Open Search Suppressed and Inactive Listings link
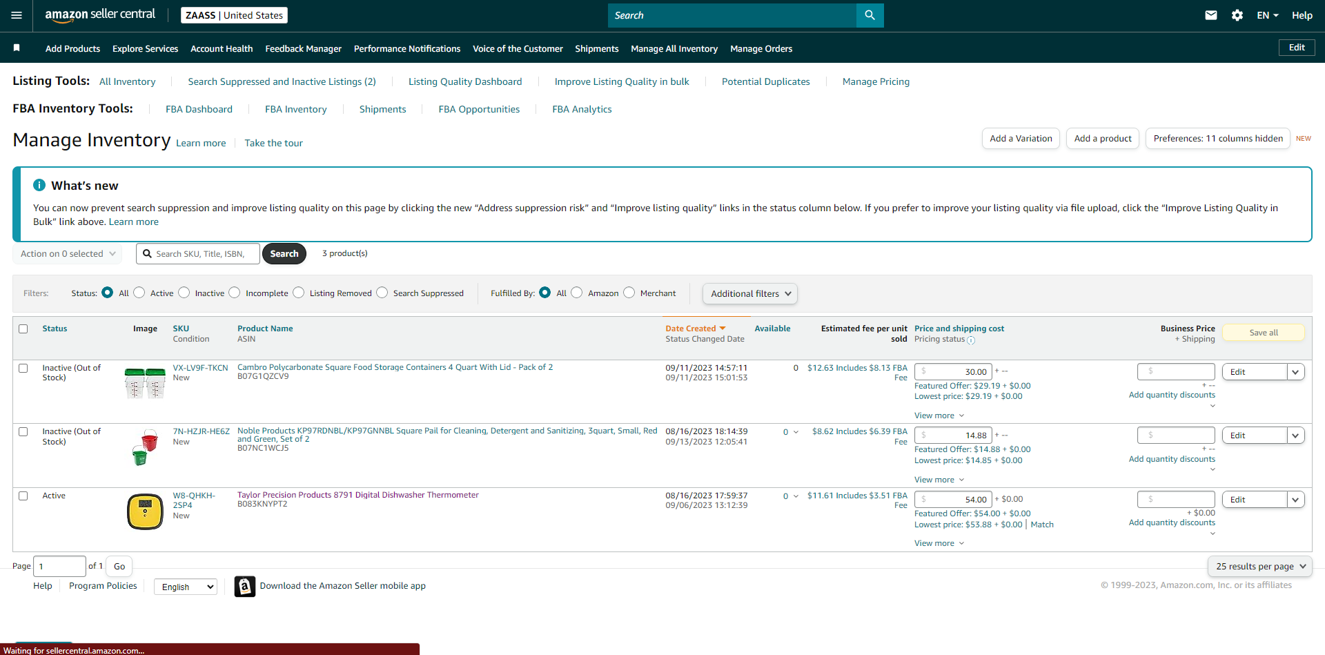The image size is (1325, 655). [282, 81]
